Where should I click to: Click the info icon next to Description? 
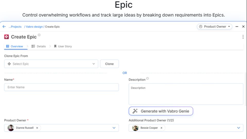[147, 79]
